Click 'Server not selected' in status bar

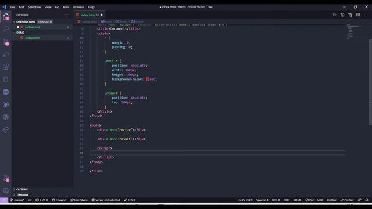(106, 200)
